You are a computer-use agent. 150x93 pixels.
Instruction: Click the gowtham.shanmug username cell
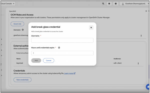[21, 35]
